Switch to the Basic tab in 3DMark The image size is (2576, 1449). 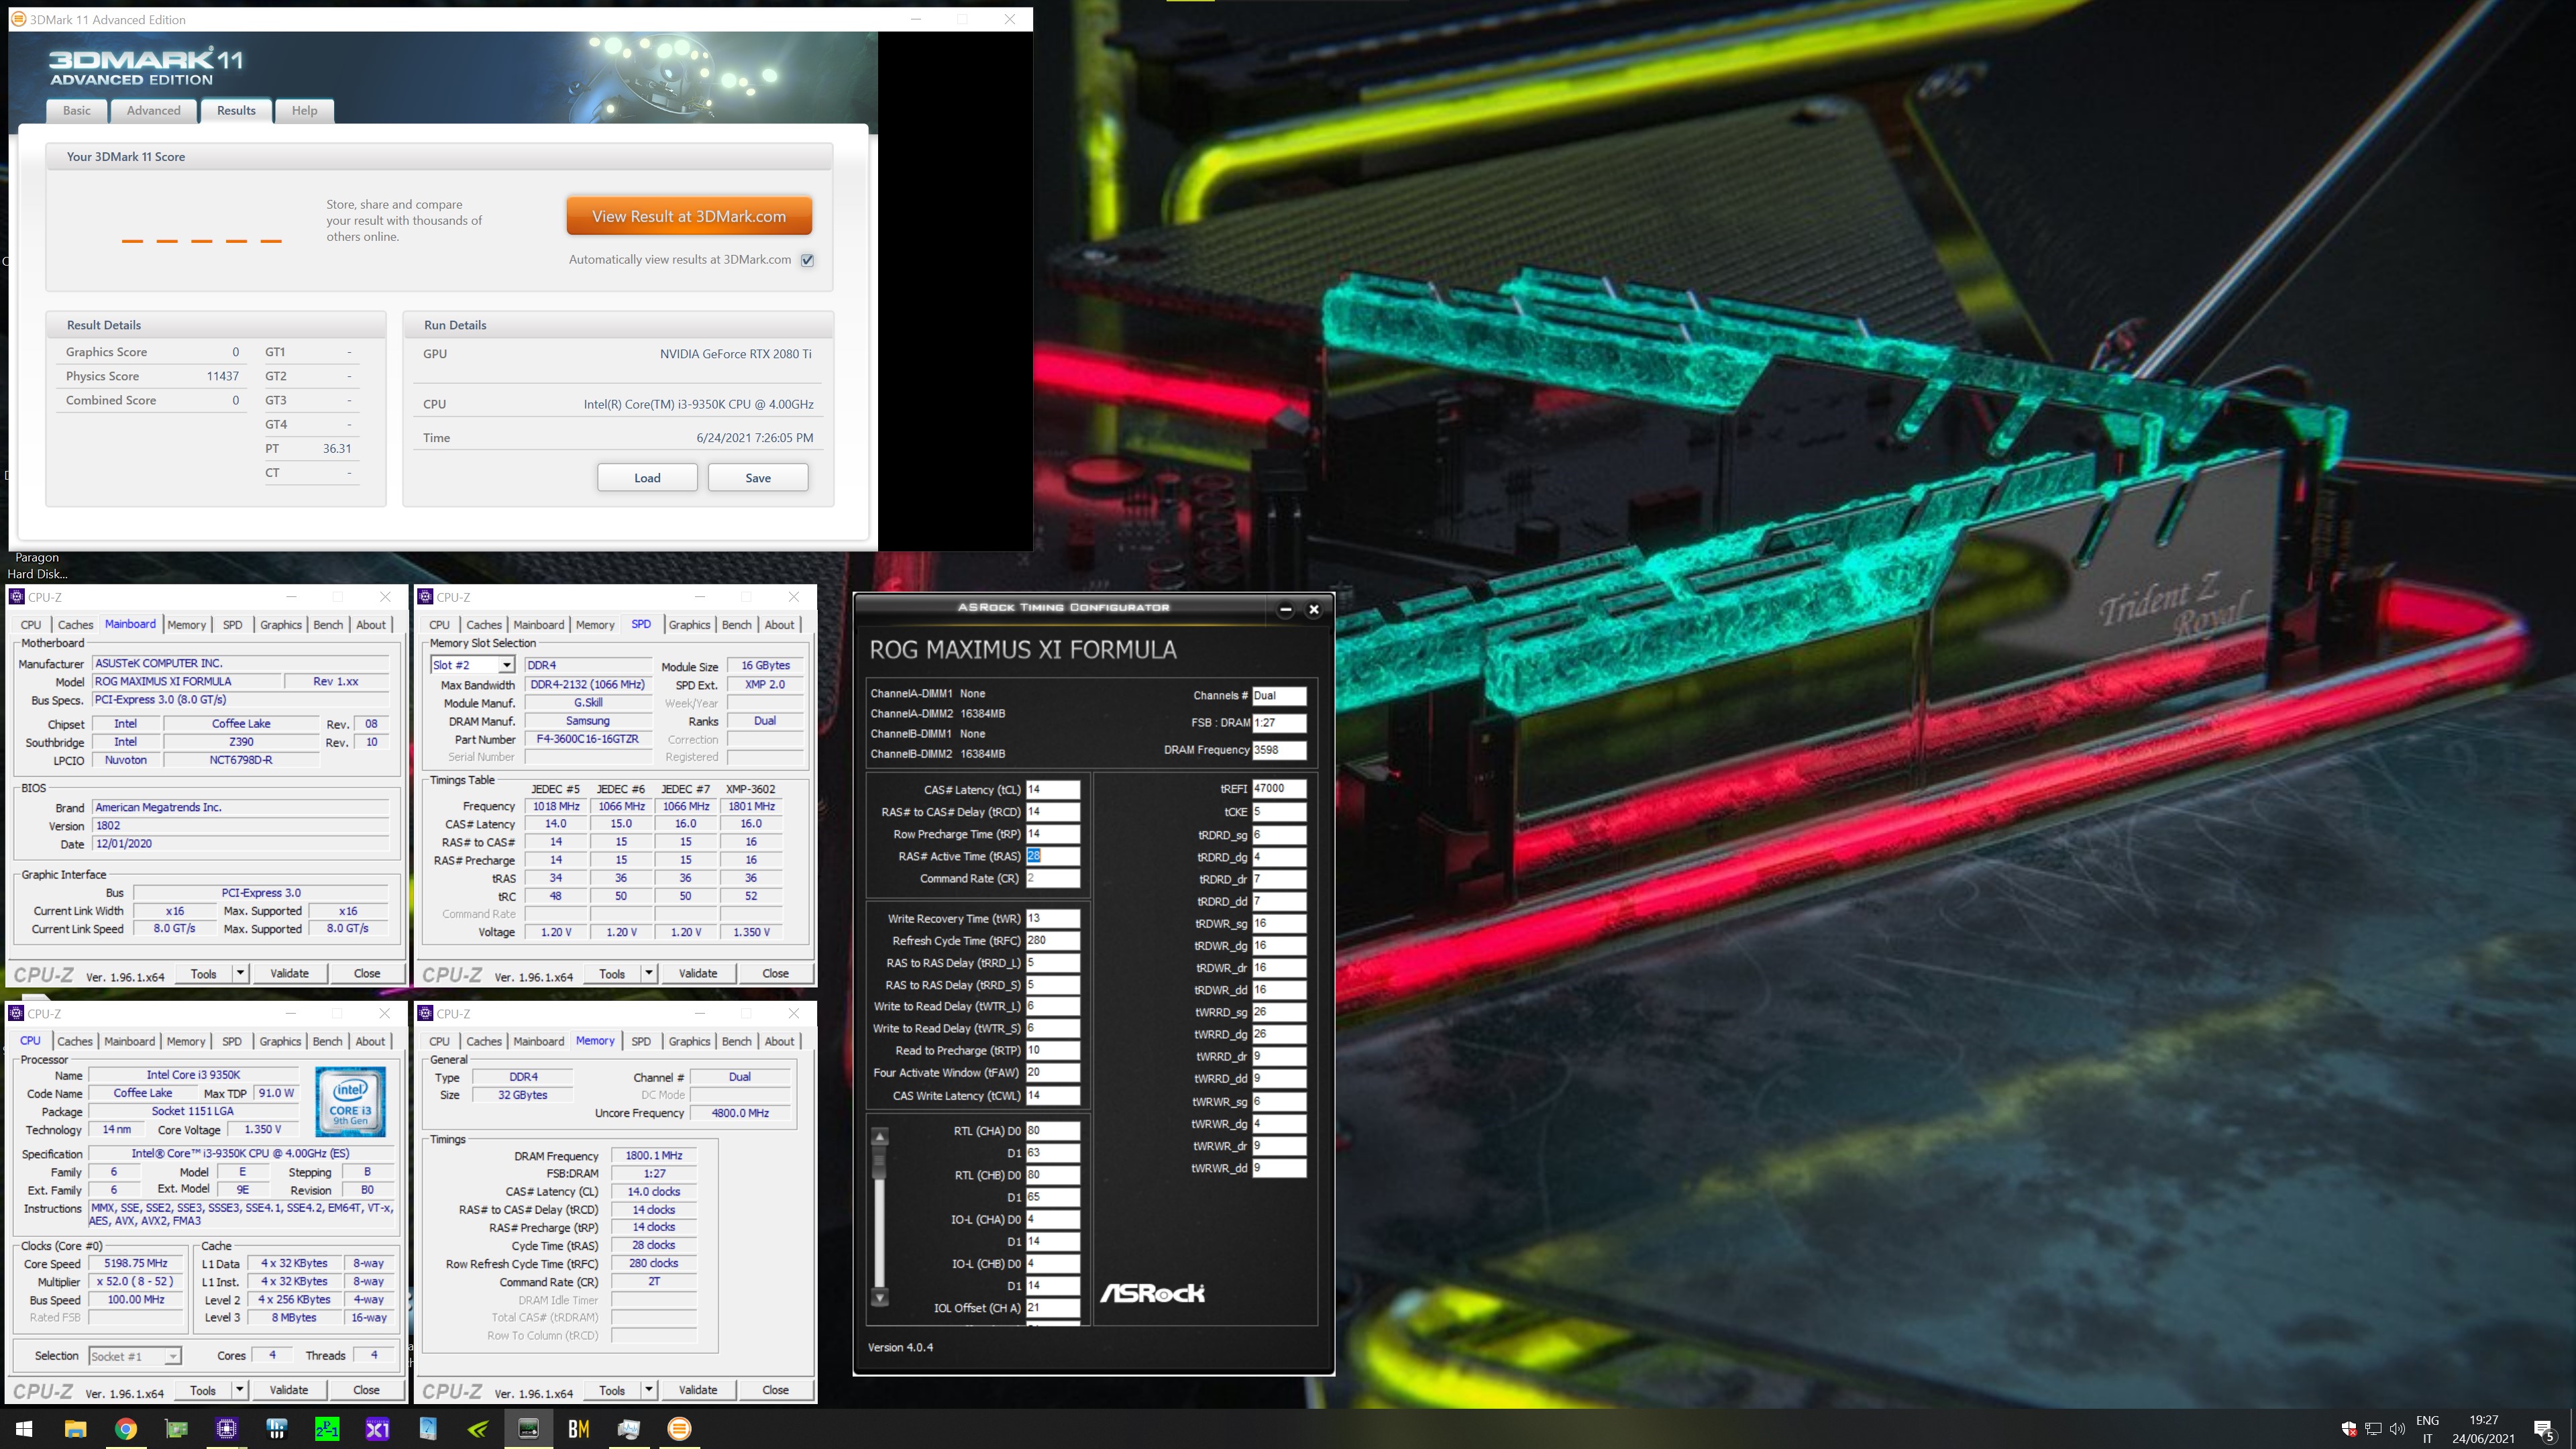(77, 111)
